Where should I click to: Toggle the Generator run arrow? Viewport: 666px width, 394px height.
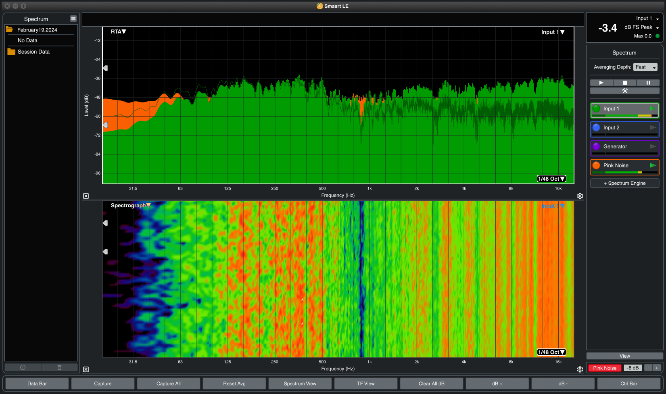click(x=653, y=146)
